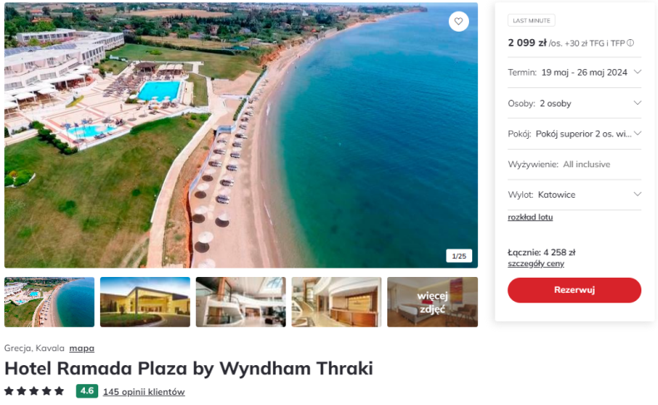The height and width of the screenshot is (405, 658).
Task: Click the 1/25 photo counter
Action: [459, 256]
